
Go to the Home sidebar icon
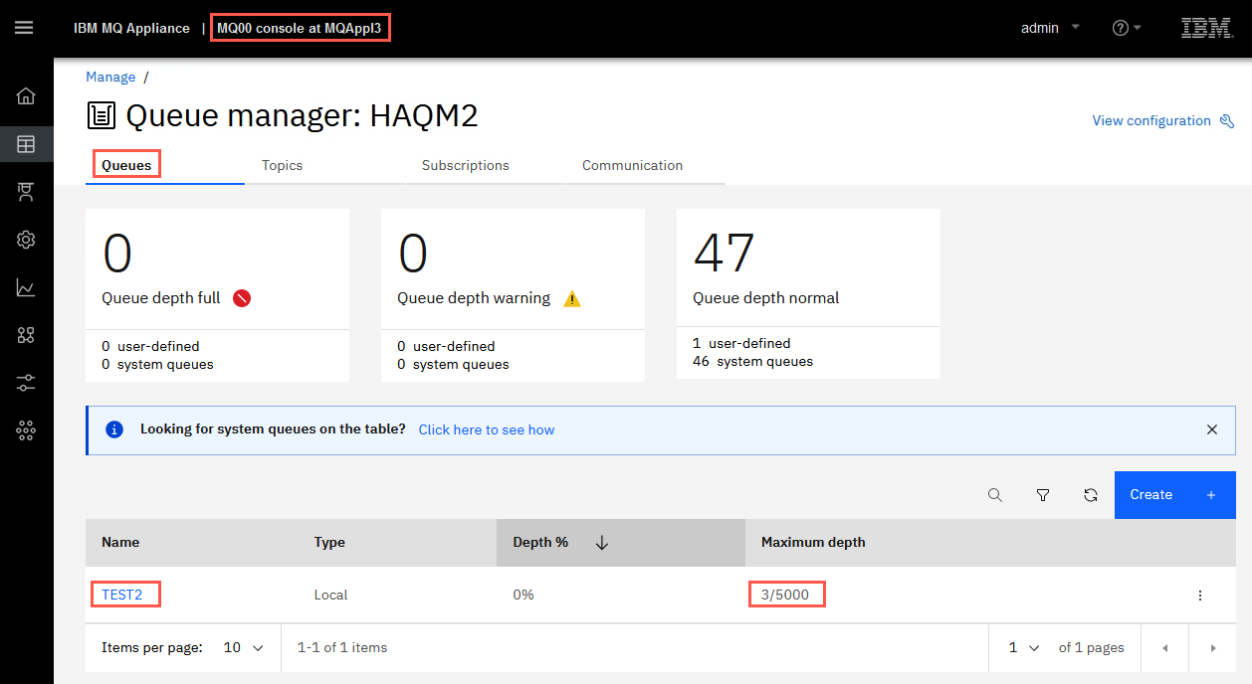click(26, 96)
